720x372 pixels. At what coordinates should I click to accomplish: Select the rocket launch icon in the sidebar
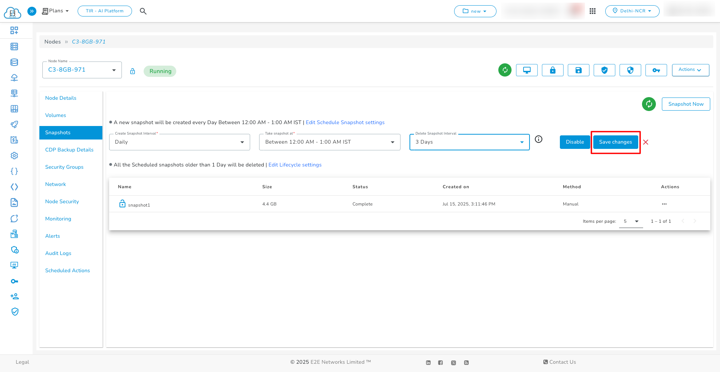pos(14,124)
